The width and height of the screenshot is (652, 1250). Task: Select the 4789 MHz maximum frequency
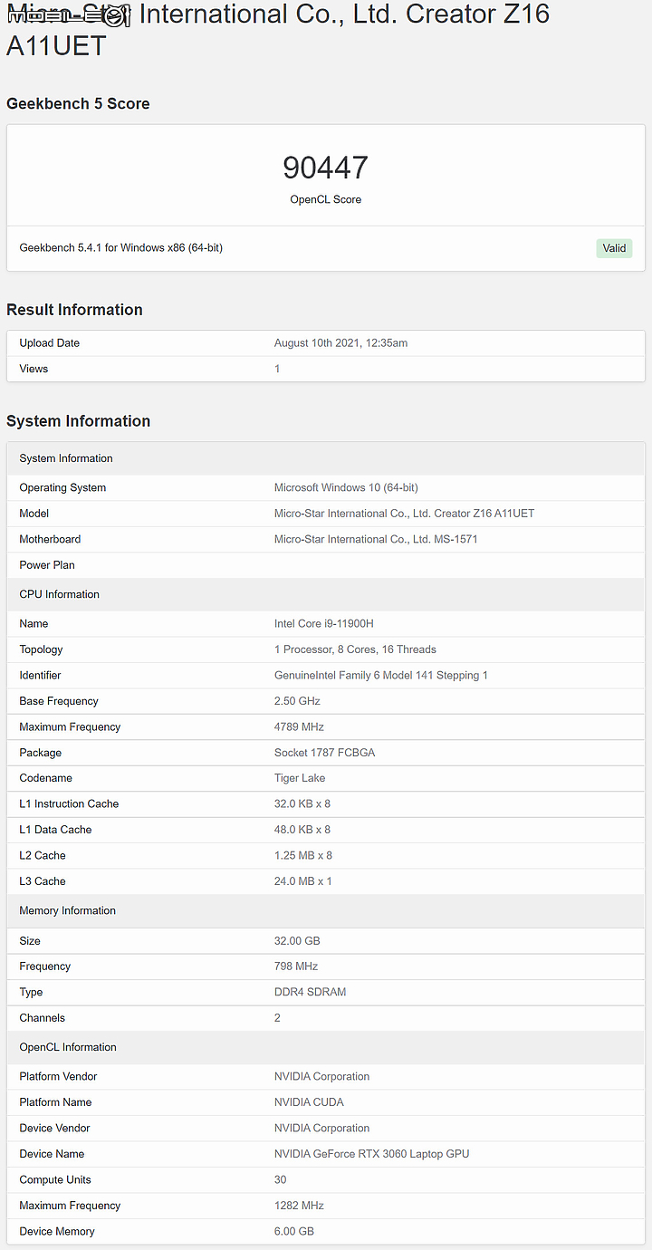coord(299,727)
